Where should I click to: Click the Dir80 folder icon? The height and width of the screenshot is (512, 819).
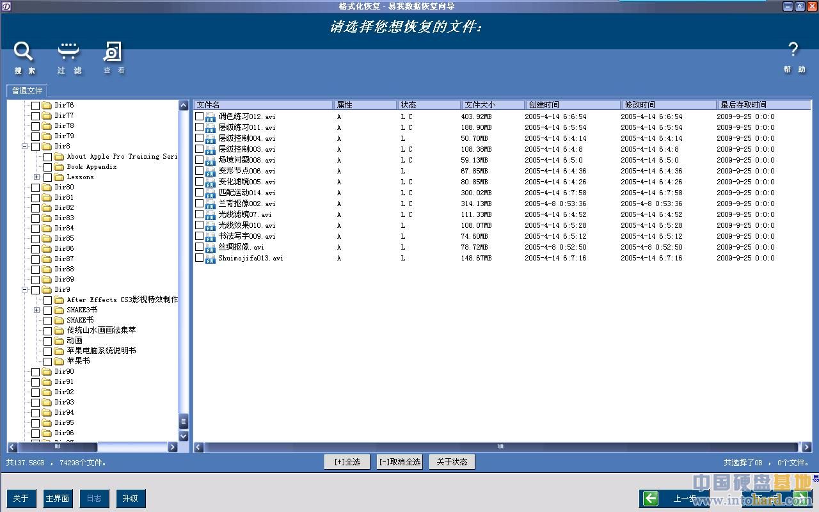pos(47,188)
